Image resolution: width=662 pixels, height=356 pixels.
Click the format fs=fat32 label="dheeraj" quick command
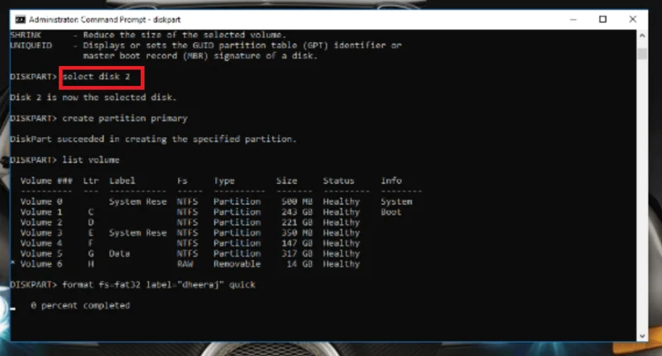tap(159, 285)
